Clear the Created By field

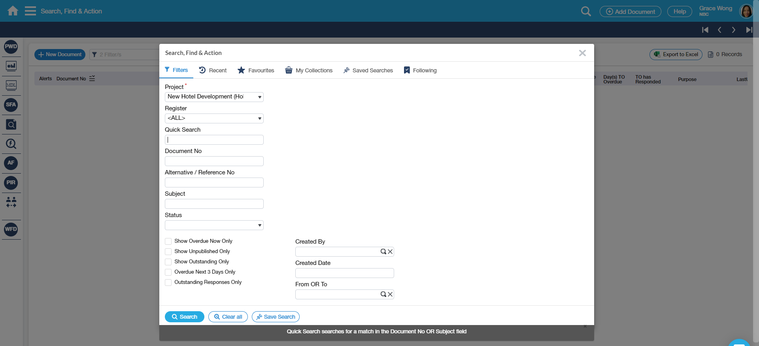pyautogui.click(x=390, y=252)
